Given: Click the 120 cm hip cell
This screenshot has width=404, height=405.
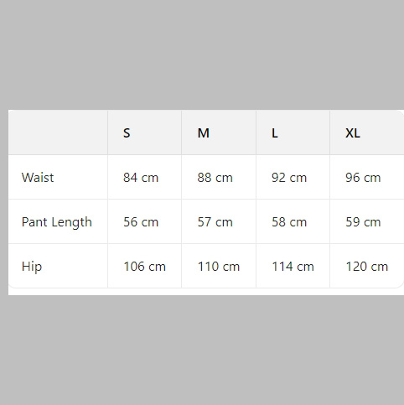Looking at the screenshot, I should pyautogui.click(x=367, y=266).
